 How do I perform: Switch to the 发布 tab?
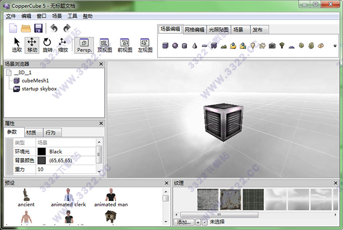point(259,30)
